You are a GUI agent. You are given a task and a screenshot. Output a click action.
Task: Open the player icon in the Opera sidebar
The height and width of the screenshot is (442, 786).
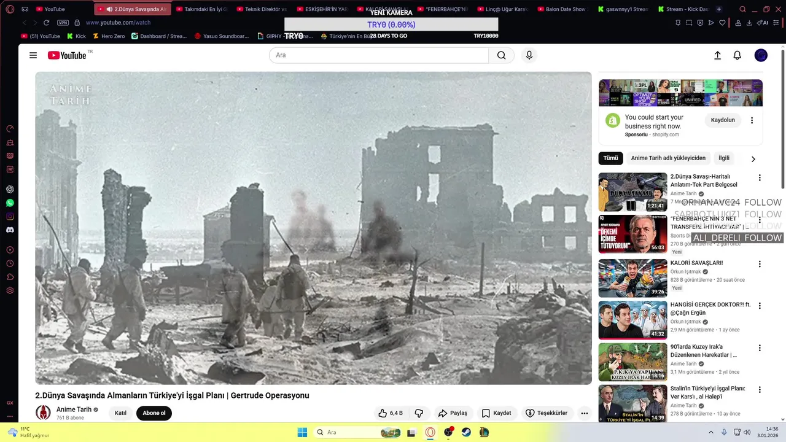tap(10, 250)
